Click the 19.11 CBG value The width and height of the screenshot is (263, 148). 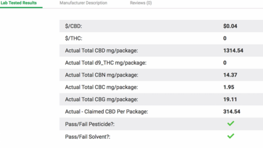[x=230, y=99]
